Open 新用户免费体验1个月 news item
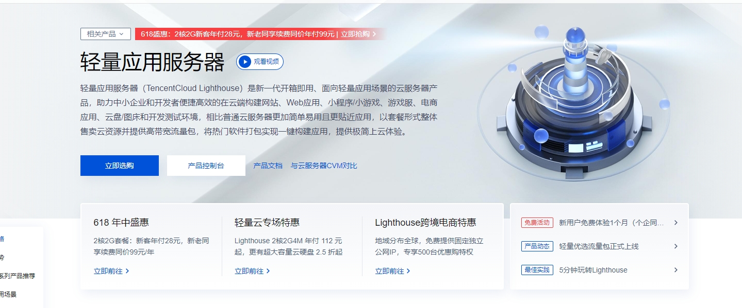This screenshot has width=742, height=308. tap(612, 223)
